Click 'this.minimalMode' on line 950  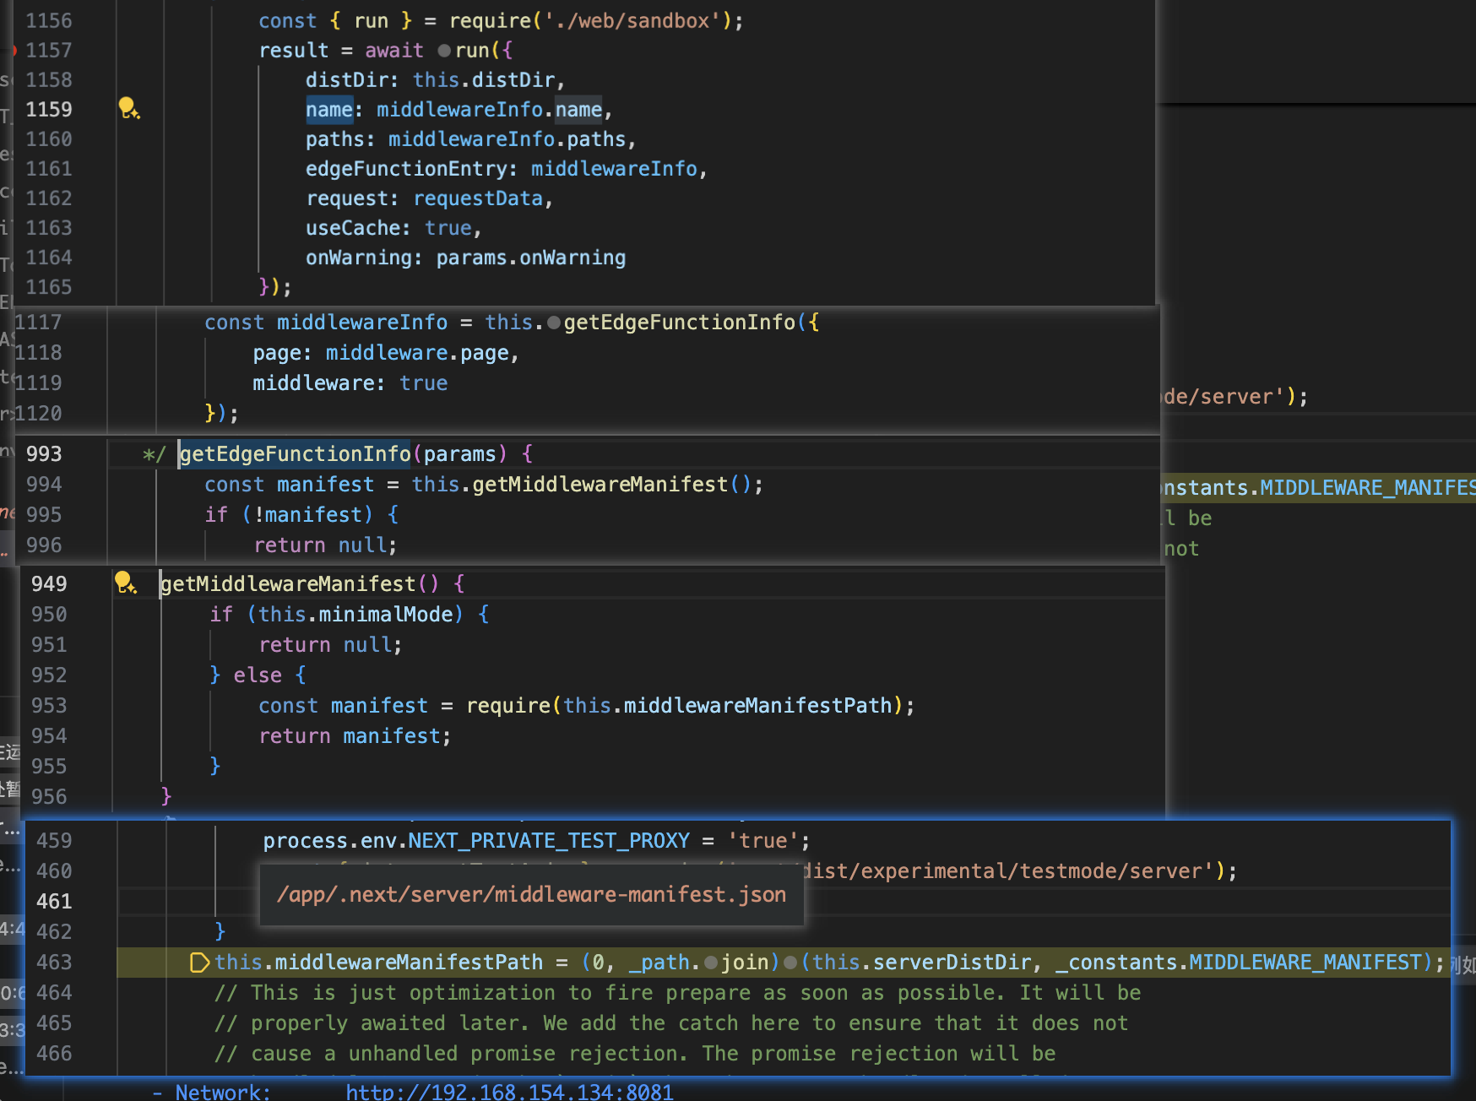(x=355, y=615)
